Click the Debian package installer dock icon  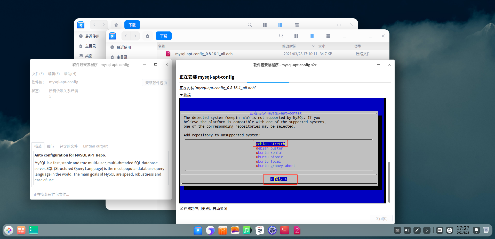tap(297, 230)
